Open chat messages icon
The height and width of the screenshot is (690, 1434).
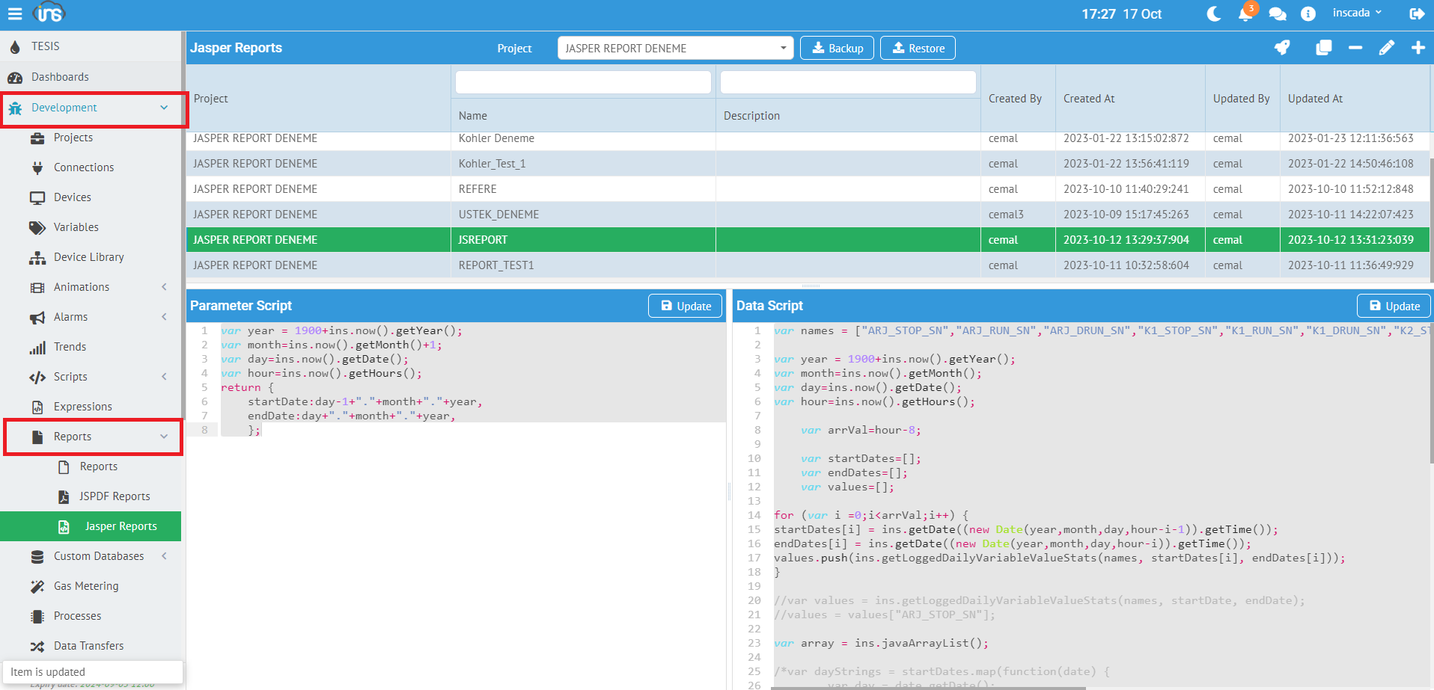(x=1278, y=14)
